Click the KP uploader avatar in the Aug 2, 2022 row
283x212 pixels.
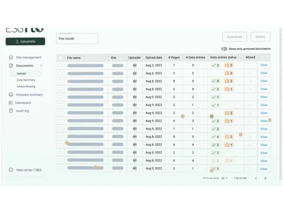135,66
